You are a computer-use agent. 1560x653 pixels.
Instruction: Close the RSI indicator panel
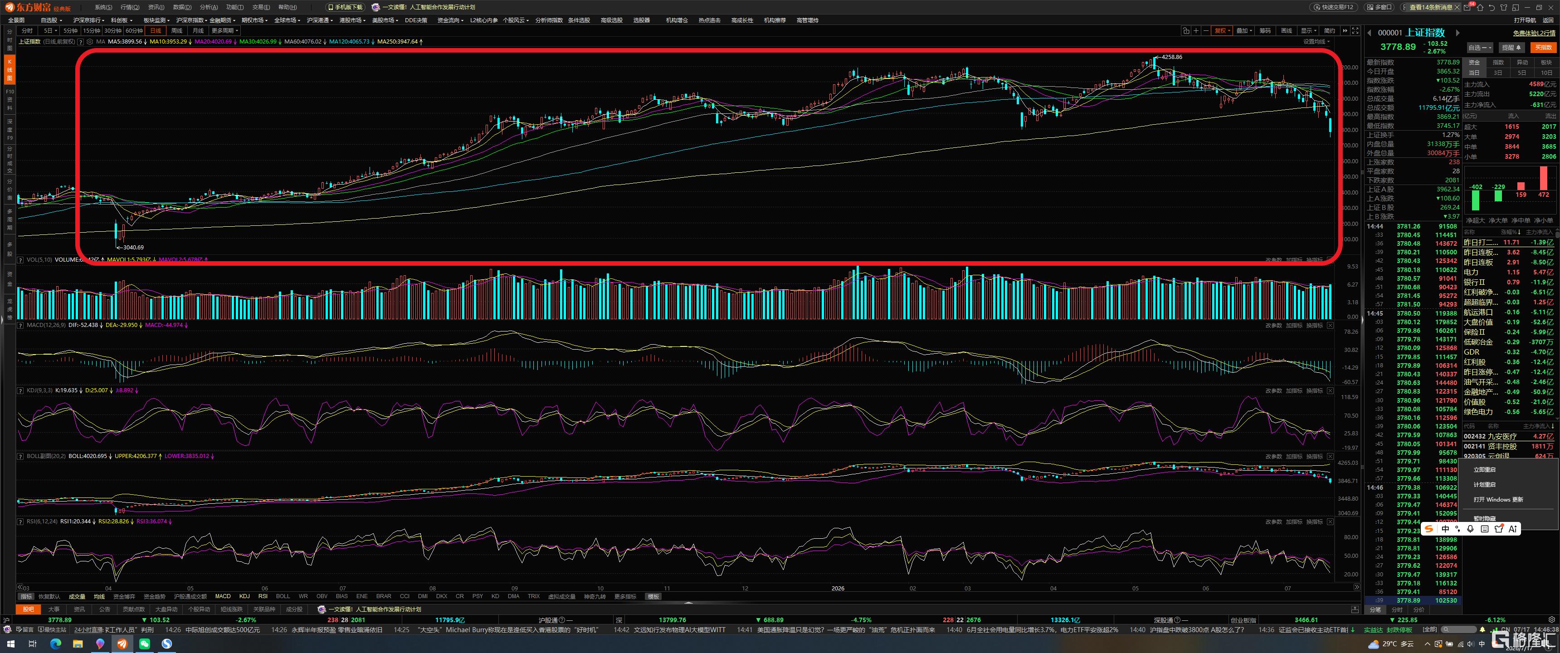click(x=1330, y=521)
